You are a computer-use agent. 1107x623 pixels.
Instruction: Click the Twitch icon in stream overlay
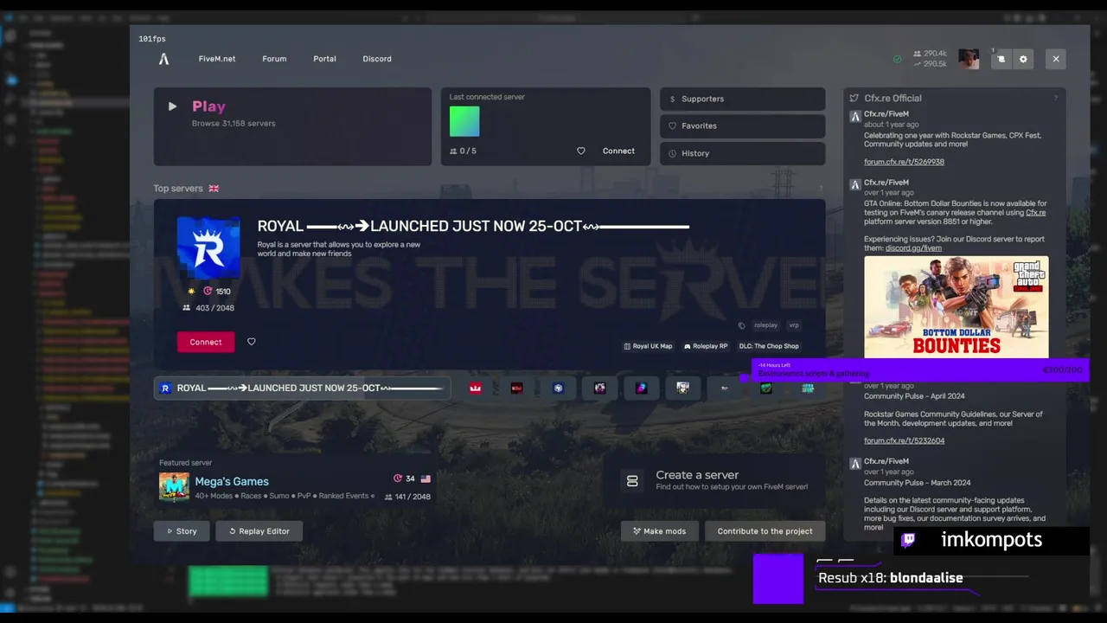click(908, 540)
